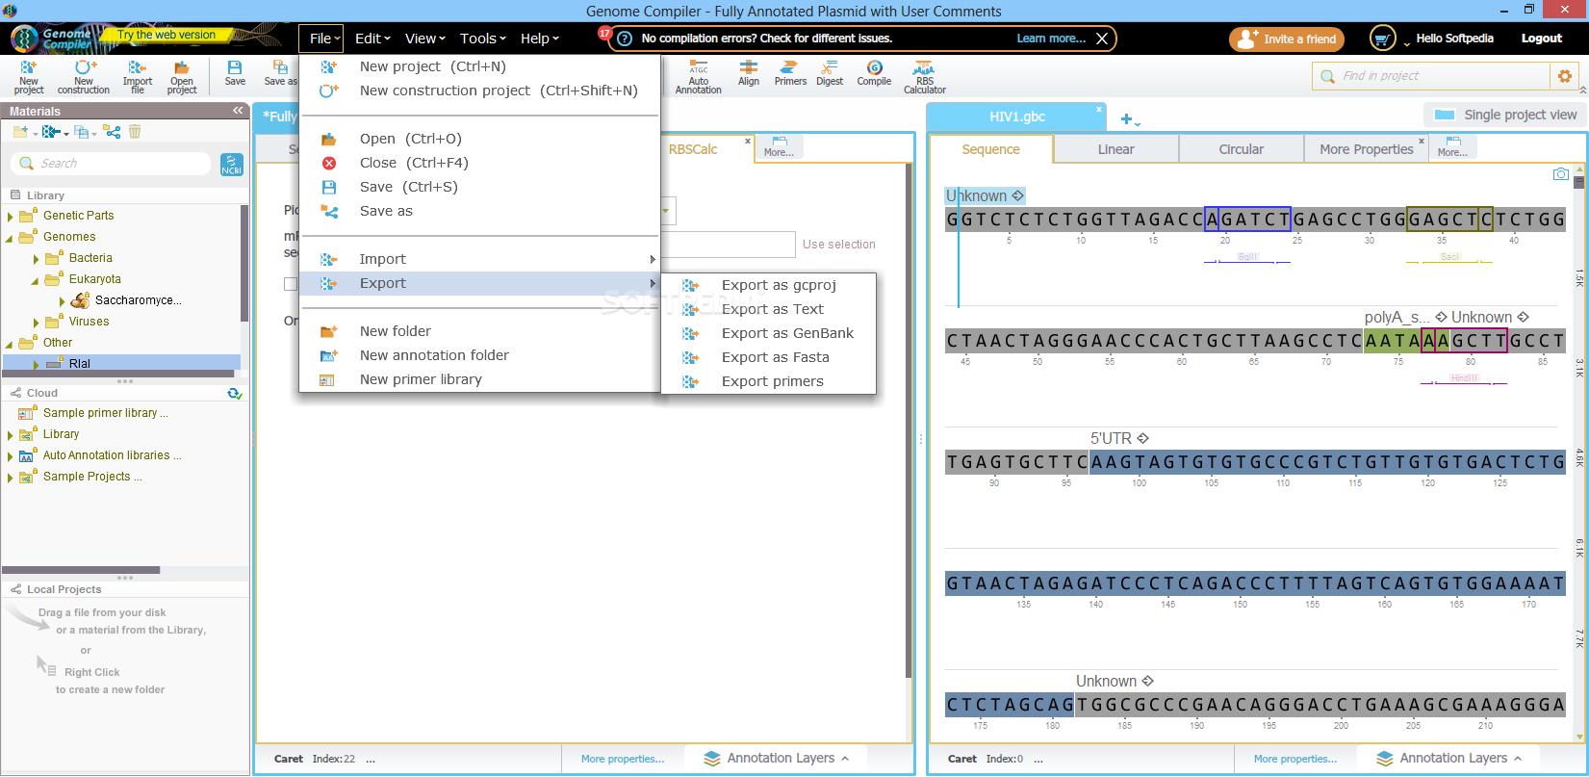Choose Export as gcproj
Screen dimensions: 1589x777
[x=769, y=285]
